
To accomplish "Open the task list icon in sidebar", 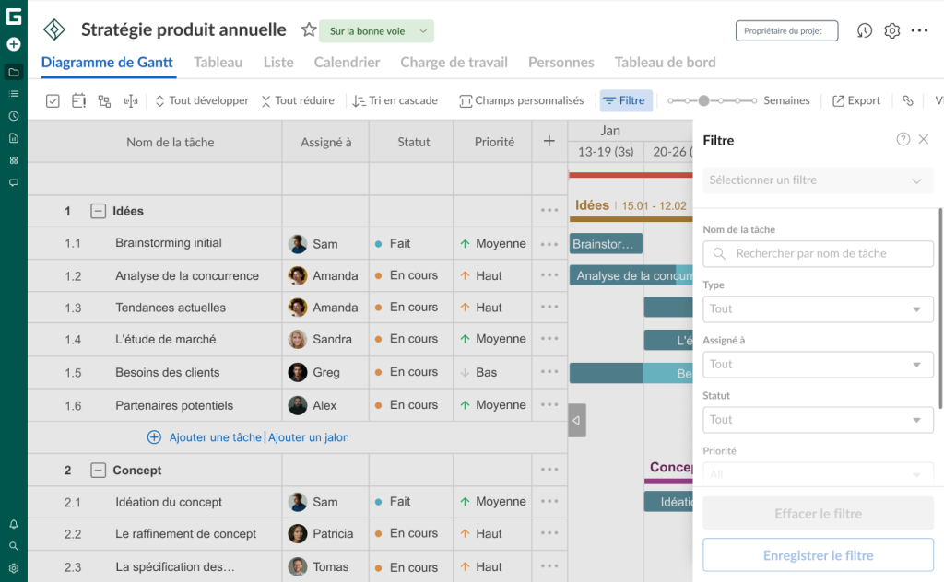I will (x=13, y=94).
